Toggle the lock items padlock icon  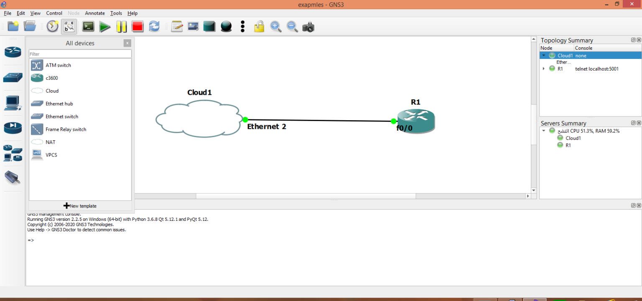coord(259,27)
